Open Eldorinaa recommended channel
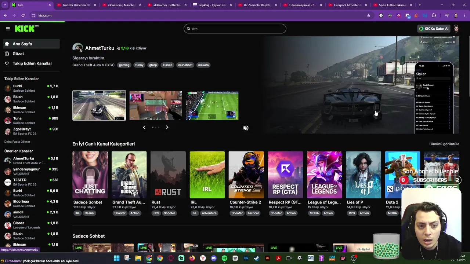Viewport: 470px width, 264px height. coord(31,203)
